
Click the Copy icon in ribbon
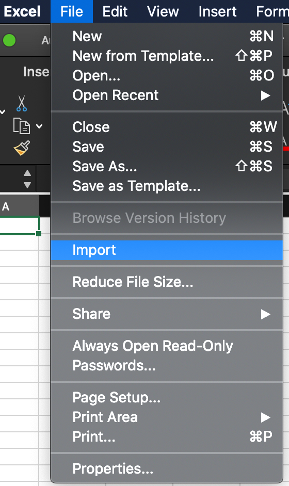coord(21,126)
